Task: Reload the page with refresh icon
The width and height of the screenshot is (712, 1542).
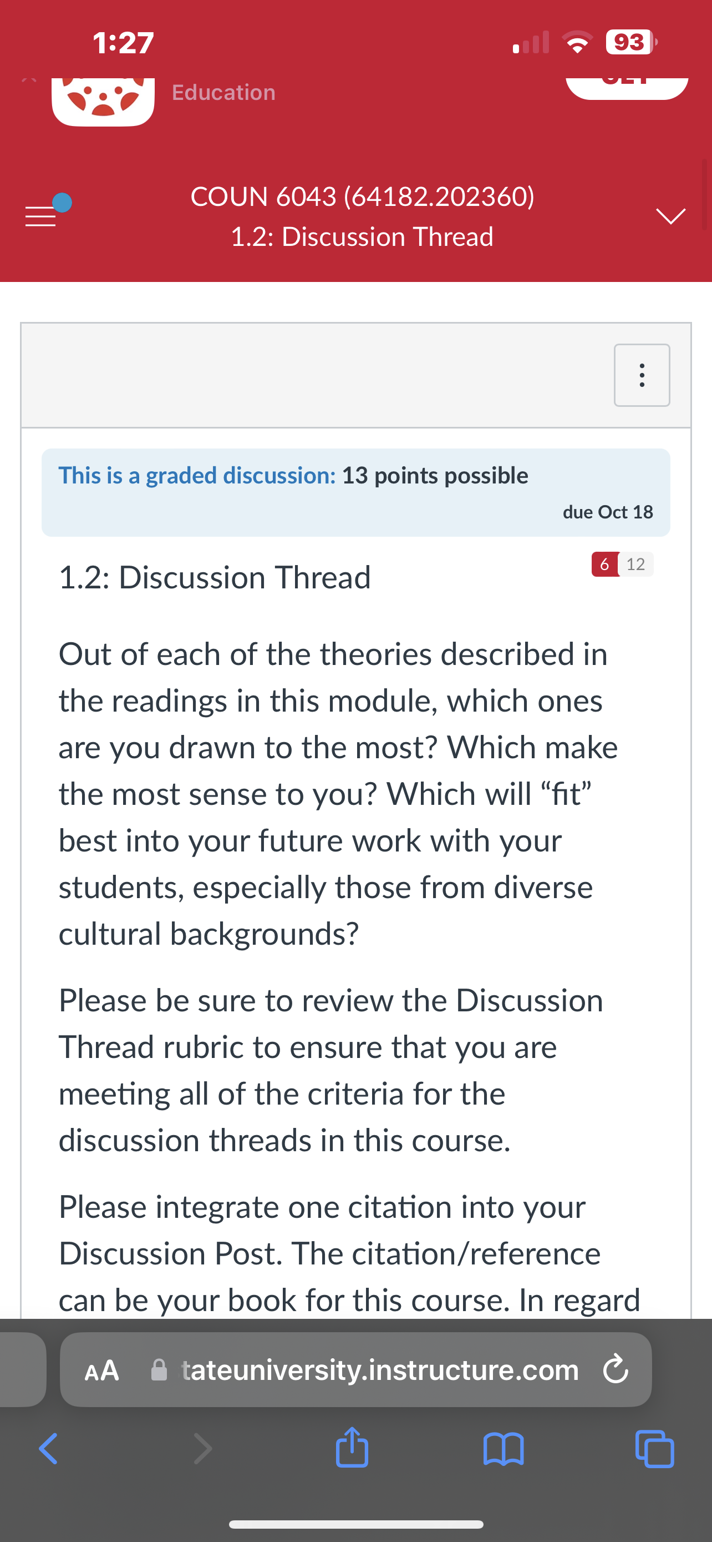Action: pyautogui.click(x=615, y=1369)
